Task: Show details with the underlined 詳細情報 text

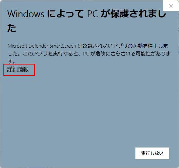Action: [18, 69]
